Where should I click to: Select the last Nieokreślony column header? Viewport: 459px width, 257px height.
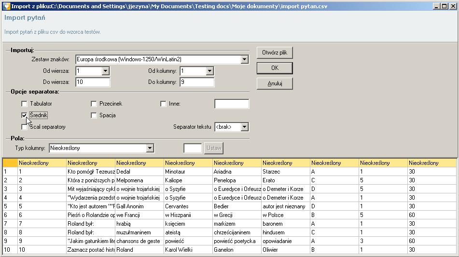click(x=432, y=163)
